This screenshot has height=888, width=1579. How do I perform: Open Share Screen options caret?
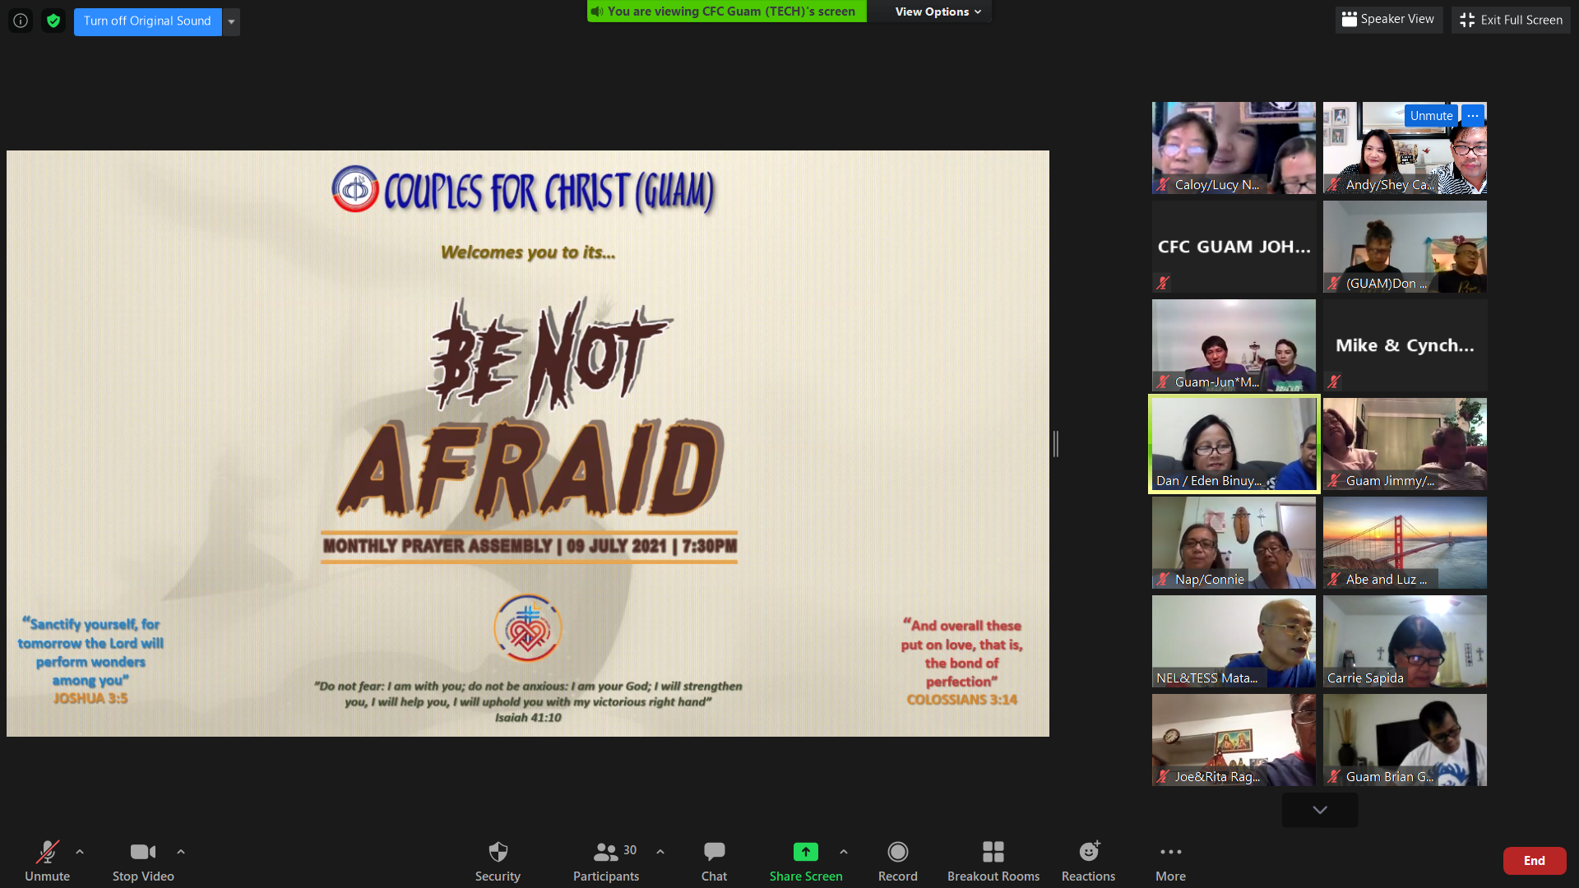click(x=844, y=852)
